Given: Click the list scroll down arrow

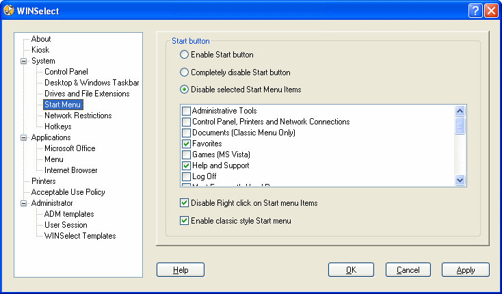Looking at the screenshot, I should pos(460,180).
